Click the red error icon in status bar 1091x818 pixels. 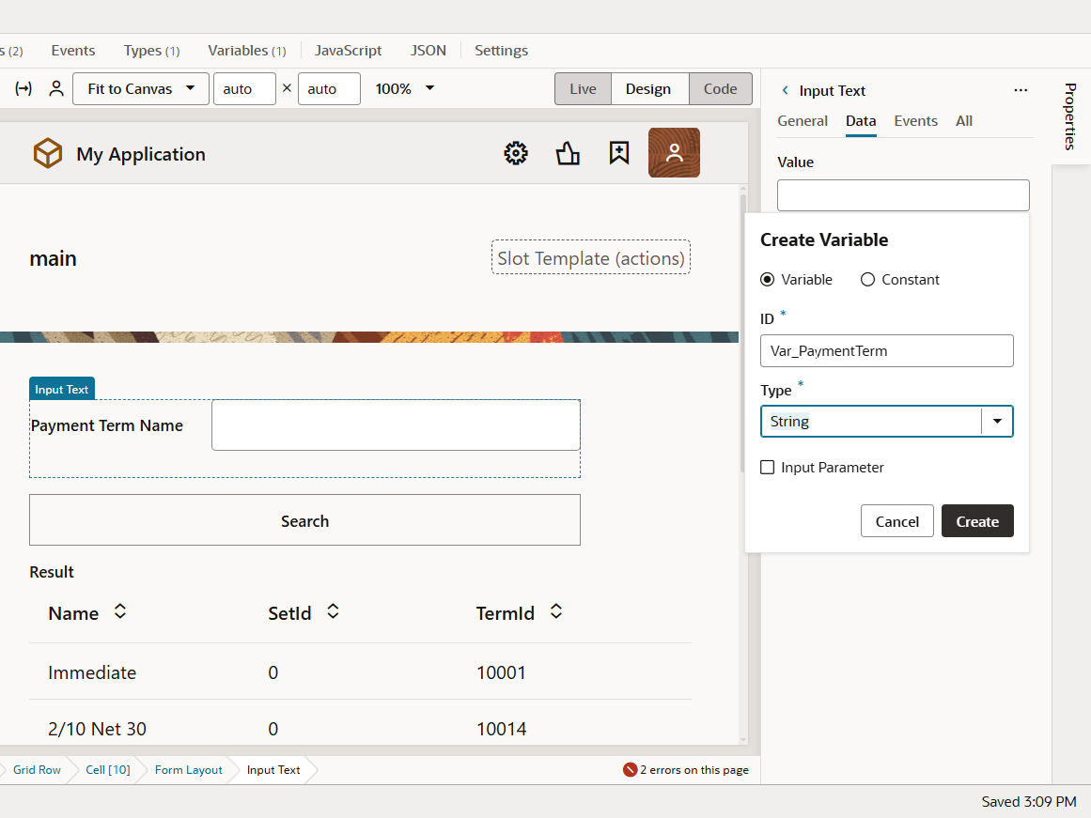[x=630, y=769]
